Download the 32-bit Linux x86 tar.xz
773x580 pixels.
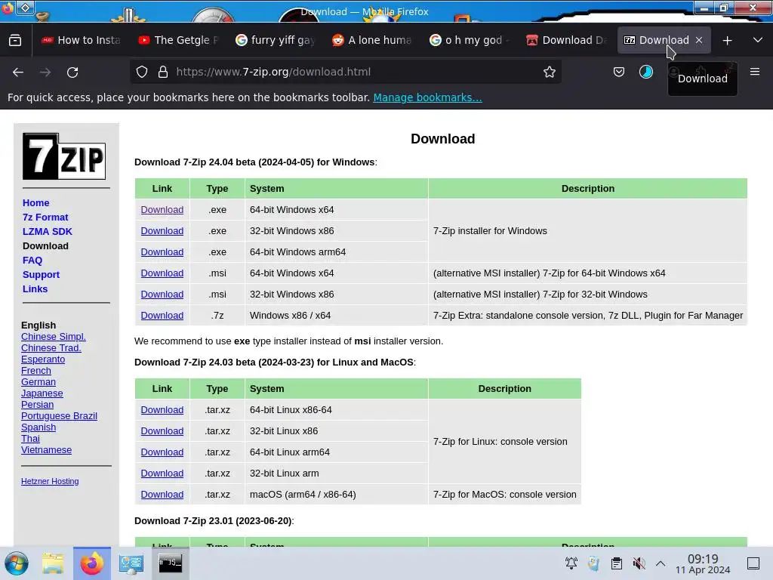pos(162,431)
